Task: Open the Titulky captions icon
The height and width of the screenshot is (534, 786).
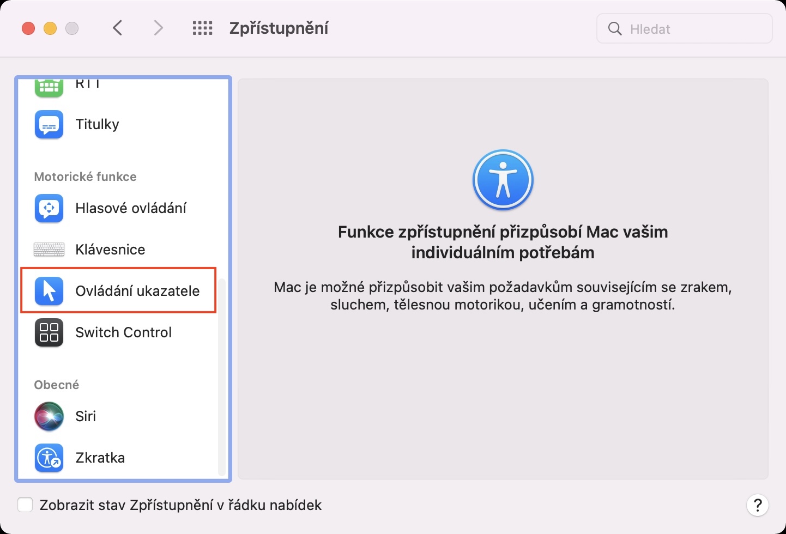Action: point(49,124)
